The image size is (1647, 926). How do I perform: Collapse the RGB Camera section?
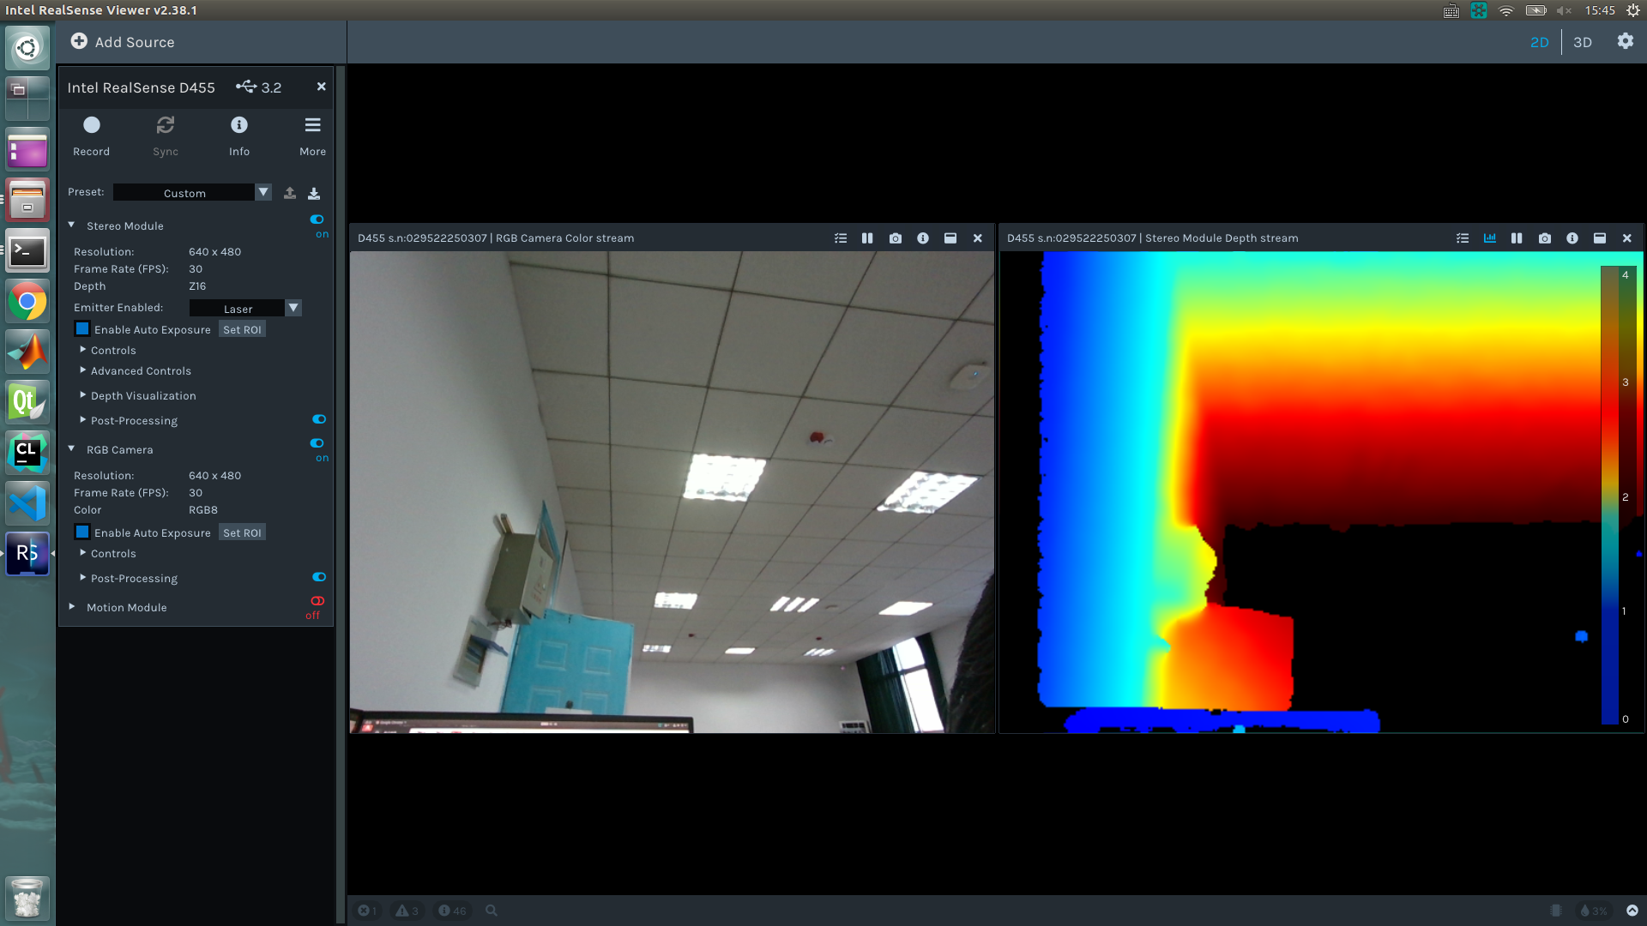[71, 448]
